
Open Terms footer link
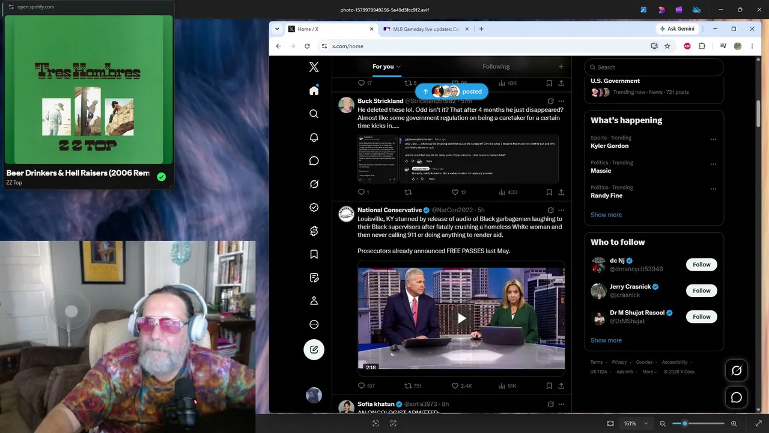pyautogui.click(x=597, y=362)
